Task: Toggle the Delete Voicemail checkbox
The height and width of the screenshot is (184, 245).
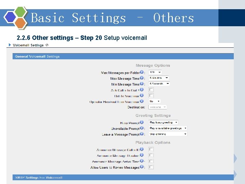Action: pyautogui.click(x=151, y=95)
